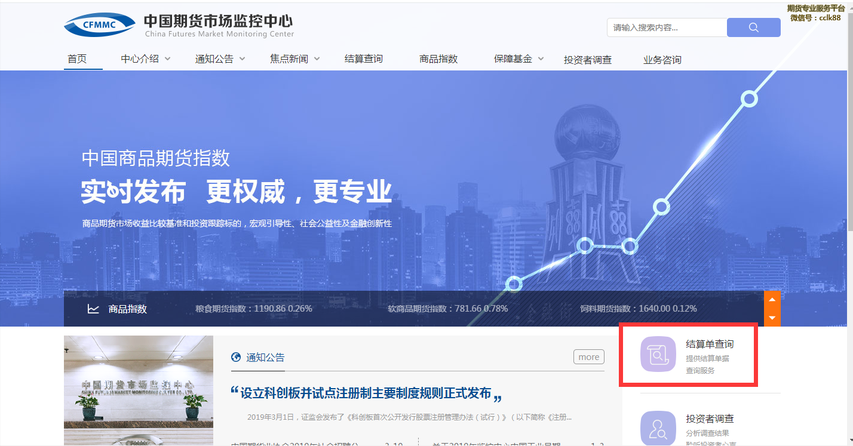Open the 通知公告 navigation menu item

214,59
